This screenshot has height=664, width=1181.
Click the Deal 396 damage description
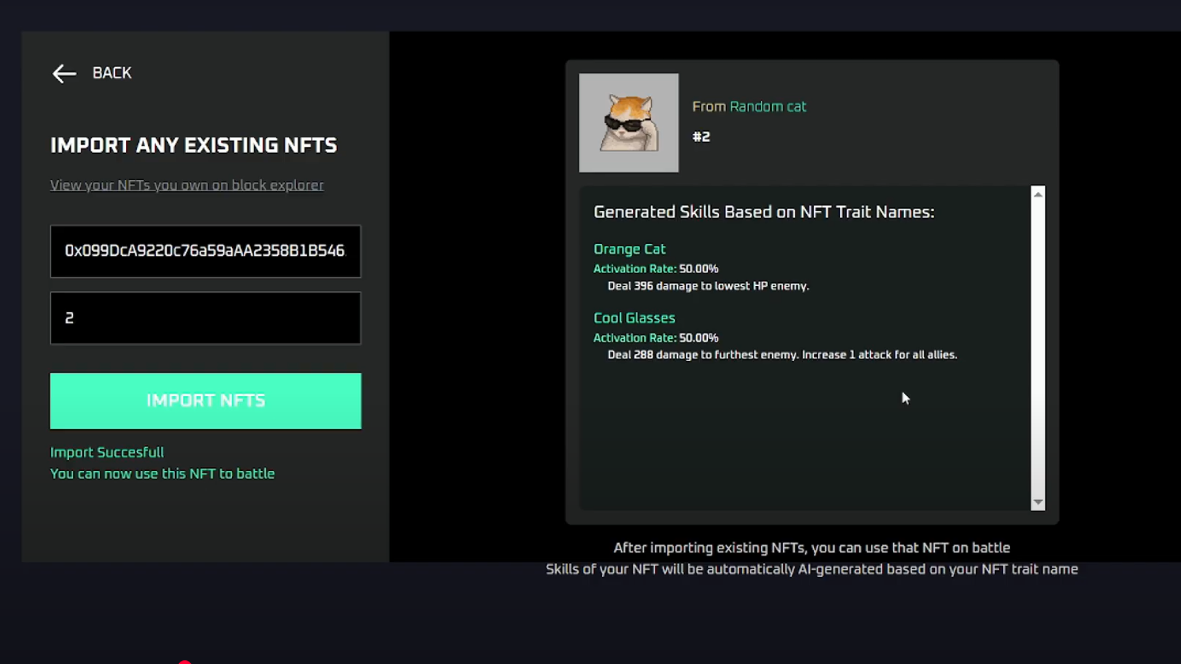click(x=708, y=286)
